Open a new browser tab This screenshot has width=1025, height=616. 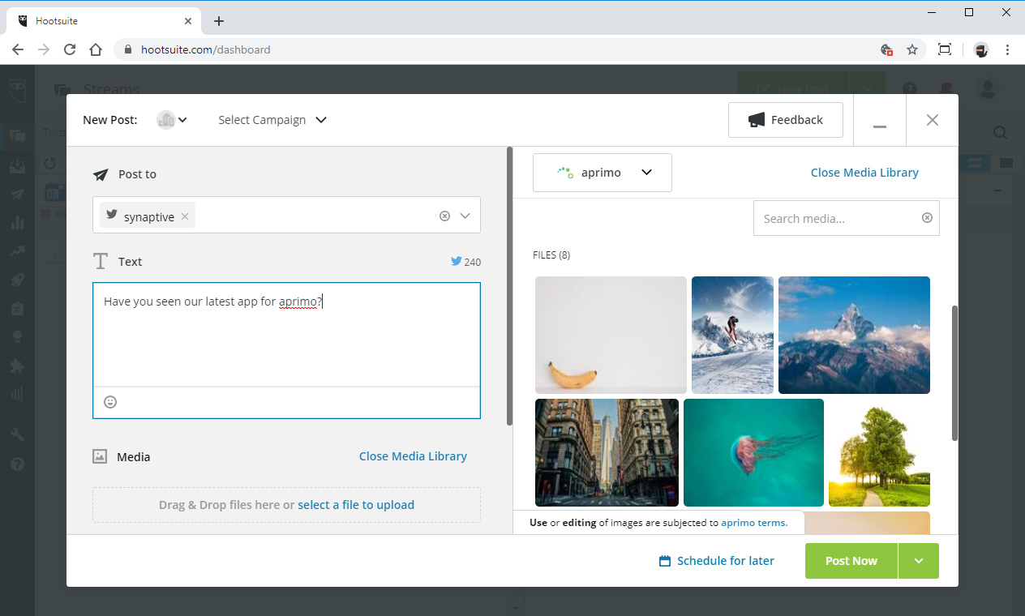pyautogui.click(x=219, y=22)
